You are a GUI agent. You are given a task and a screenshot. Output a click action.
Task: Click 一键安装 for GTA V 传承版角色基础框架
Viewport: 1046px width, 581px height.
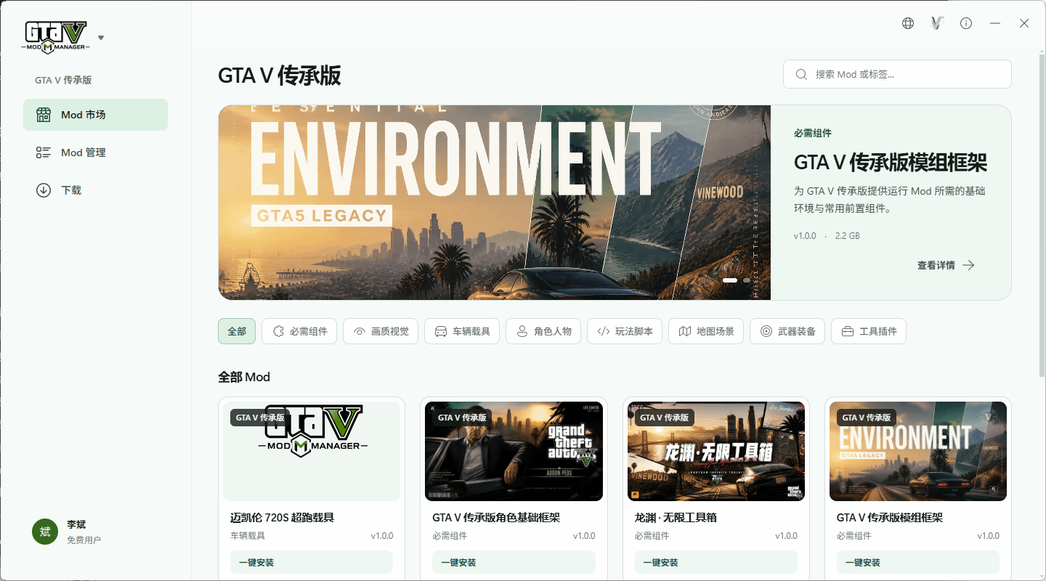[514, 562]
